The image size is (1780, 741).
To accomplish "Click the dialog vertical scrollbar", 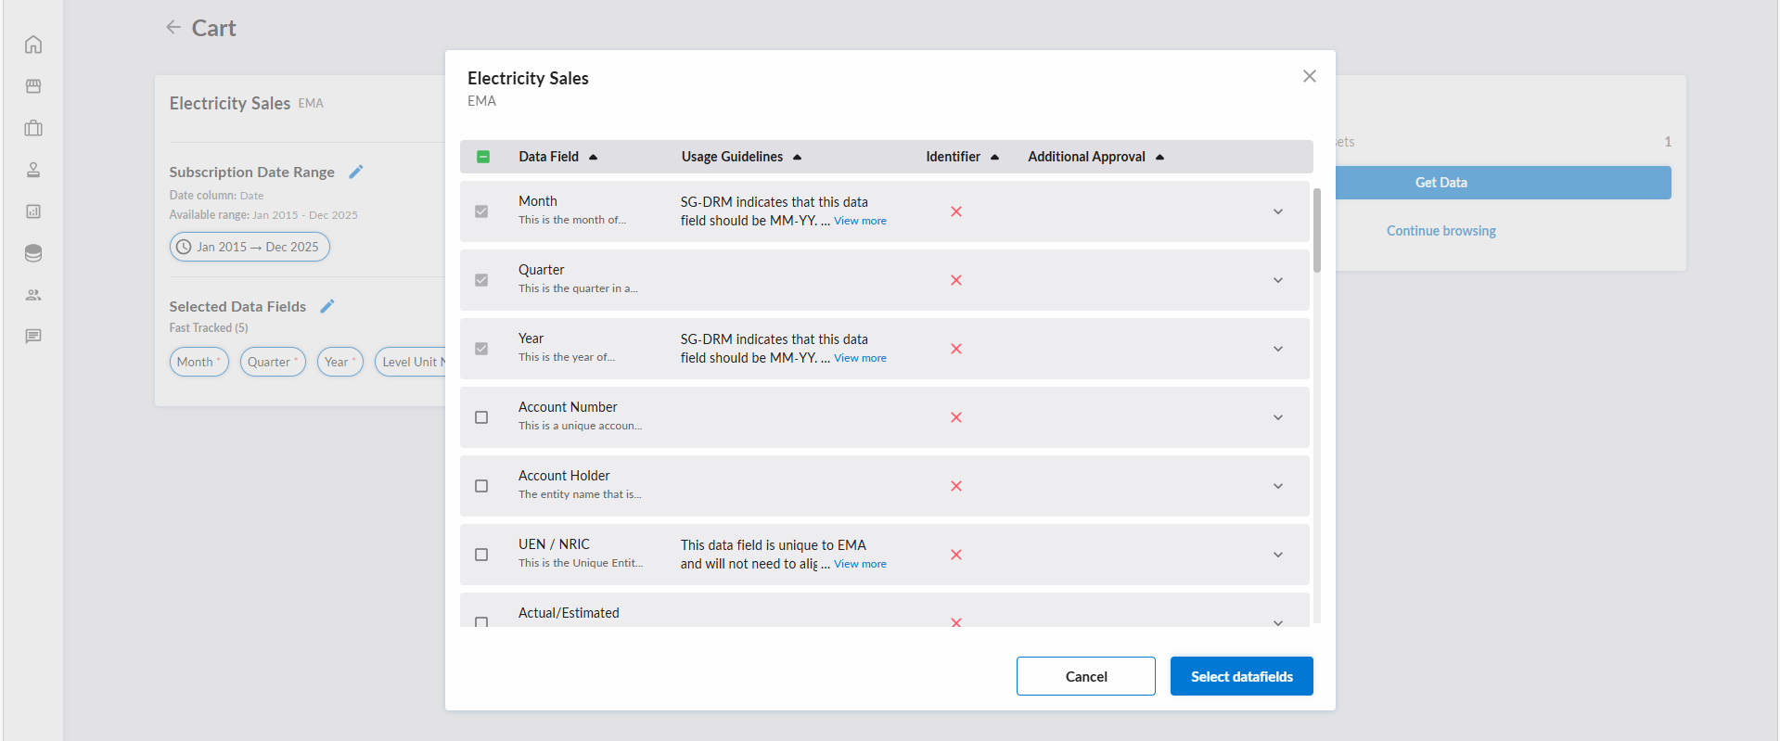I will 1317,231.
